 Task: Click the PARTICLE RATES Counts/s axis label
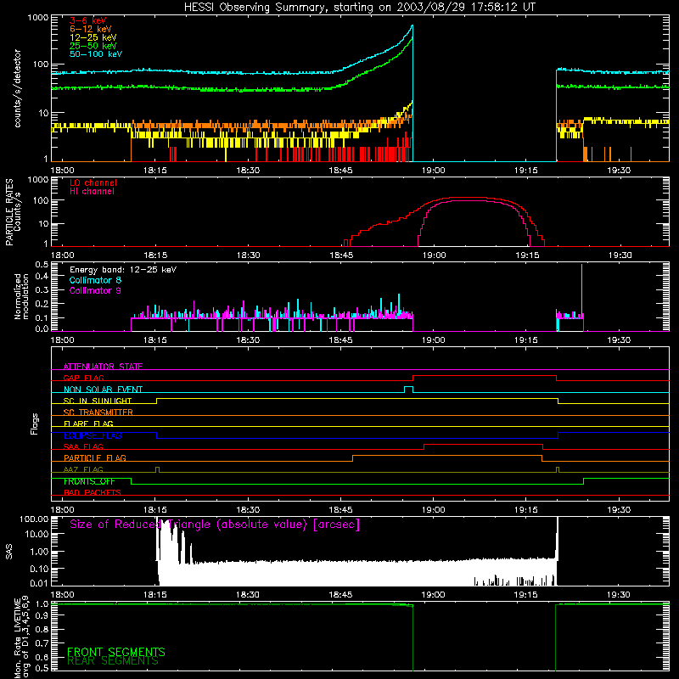pyautogui.click(x=13, y=212)
